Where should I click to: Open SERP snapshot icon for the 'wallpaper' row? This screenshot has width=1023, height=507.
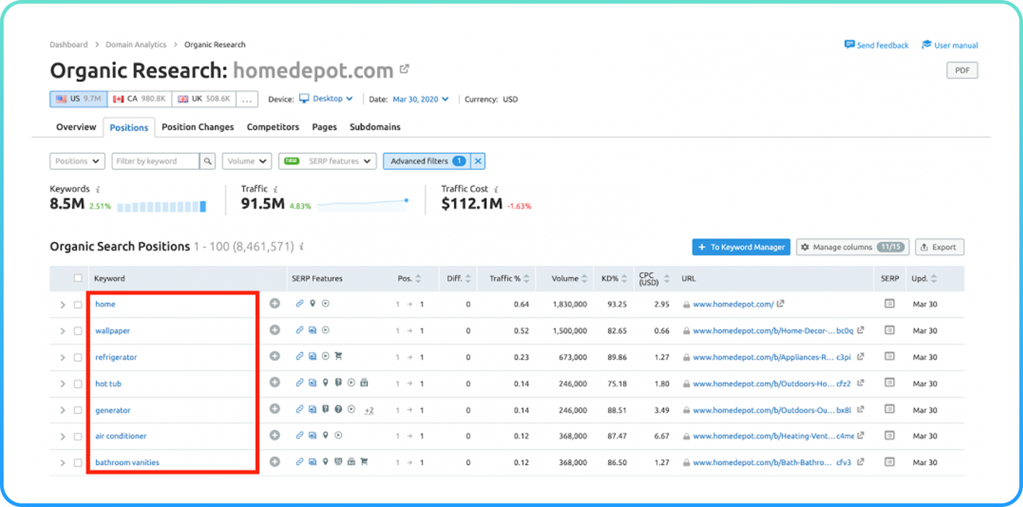890,330
